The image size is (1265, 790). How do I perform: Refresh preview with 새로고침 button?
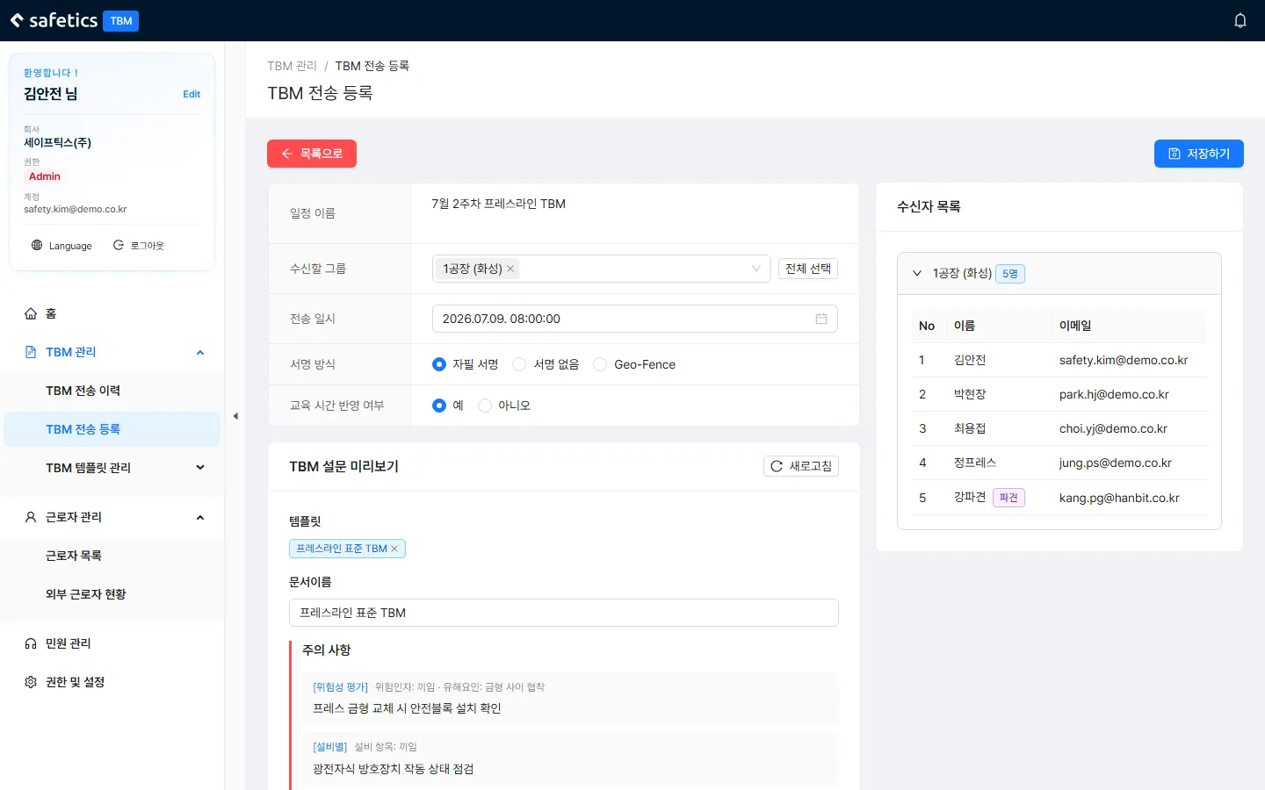tap(801, 466)
